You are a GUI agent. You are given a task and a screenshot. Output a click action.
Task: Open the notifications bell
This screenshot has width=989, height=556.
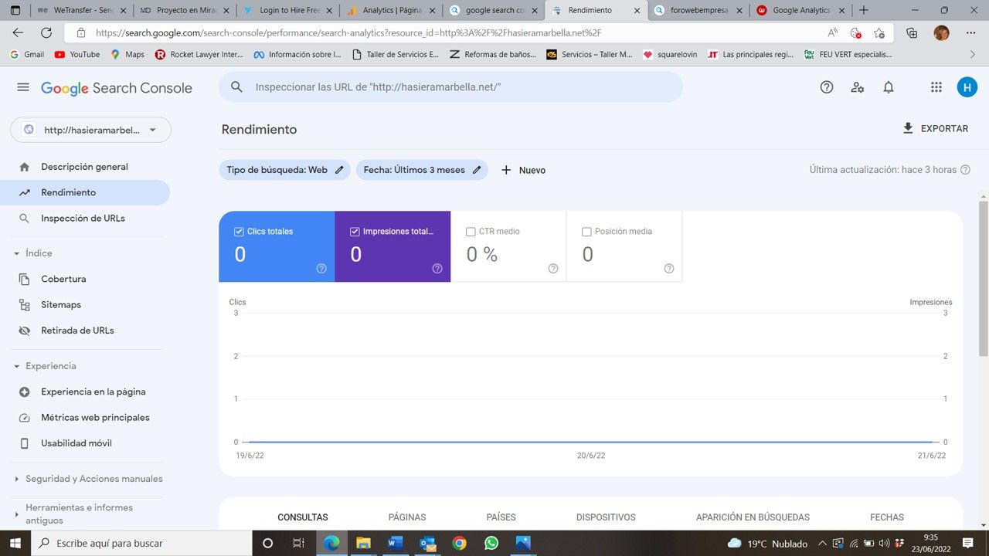tap(889, 87)
